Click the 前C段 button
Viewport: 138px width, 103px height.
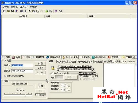pos(40,63)
